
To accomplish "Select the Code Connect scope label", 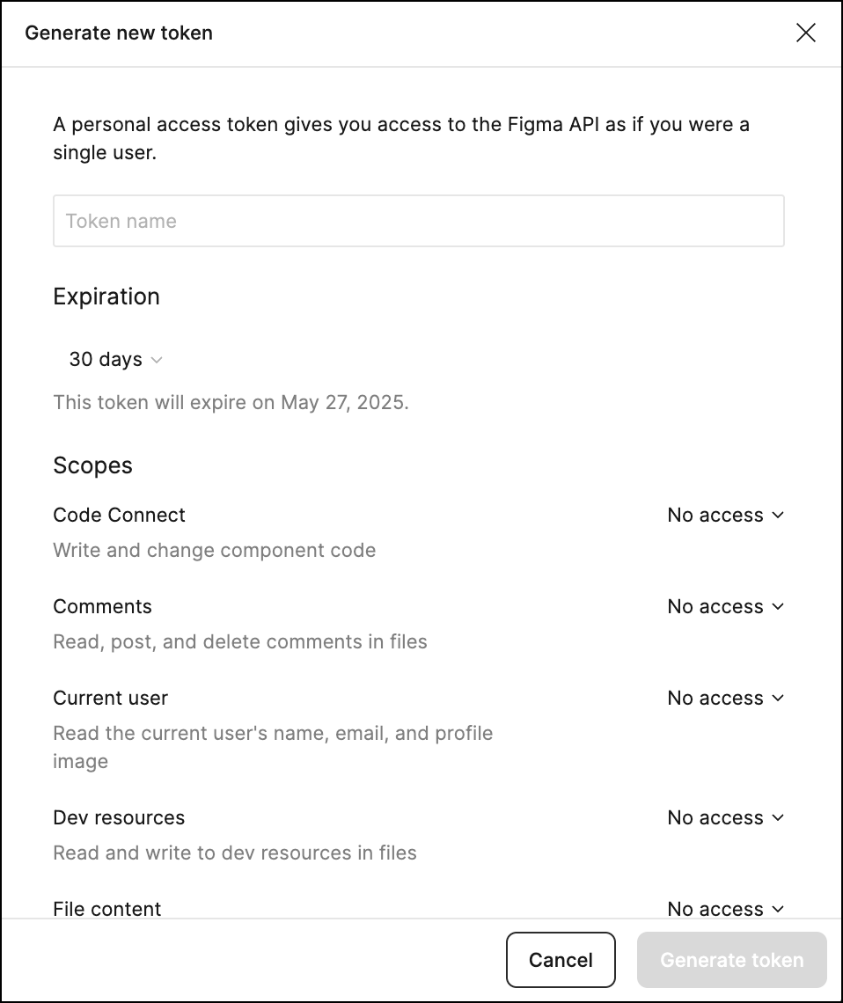I will [x=119, y=515].
